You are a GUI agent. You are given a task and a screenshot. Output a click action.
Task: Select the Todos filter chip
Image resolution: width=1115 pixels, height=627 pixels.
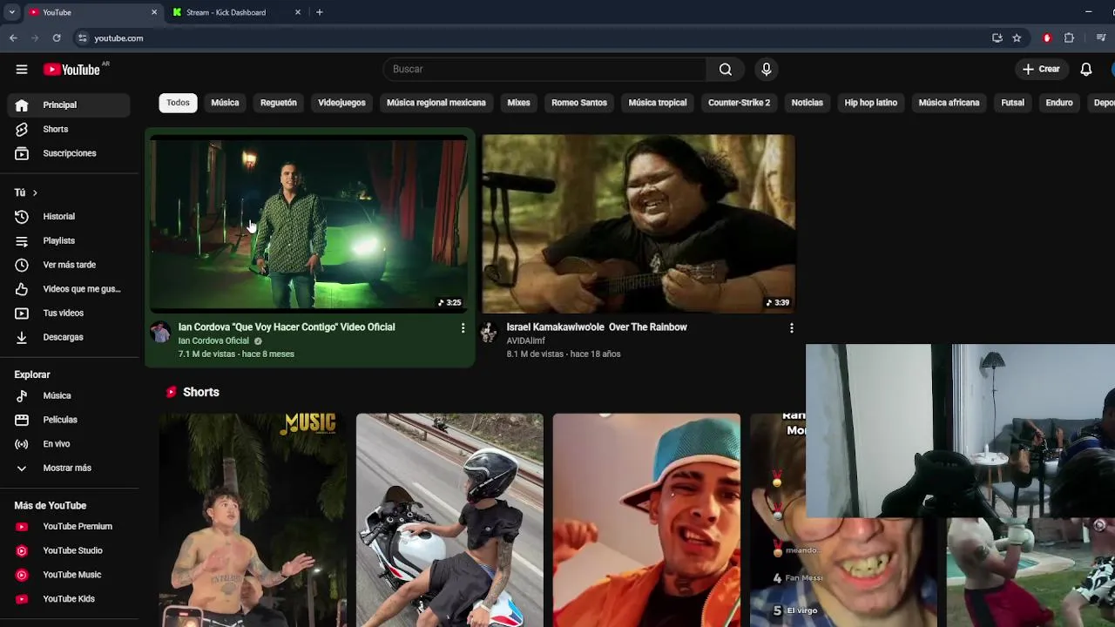point(178,103)
